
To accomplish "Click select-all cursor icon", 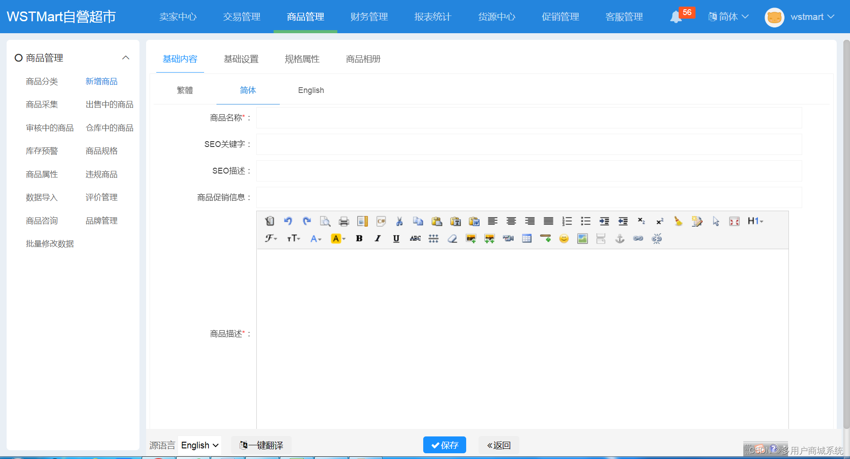I will pyautogui.click(x=715, y=221).
